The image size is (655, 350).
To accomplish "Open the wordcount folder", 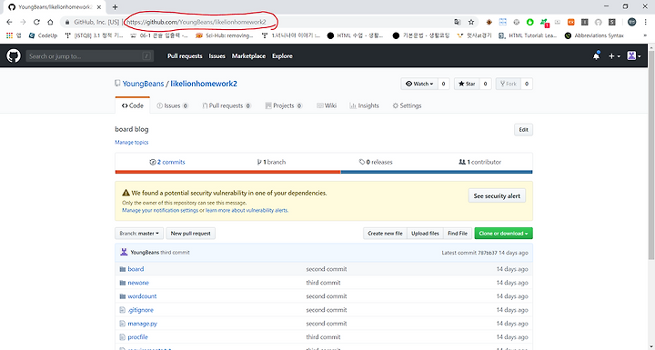I will click(x=142, y=296).
